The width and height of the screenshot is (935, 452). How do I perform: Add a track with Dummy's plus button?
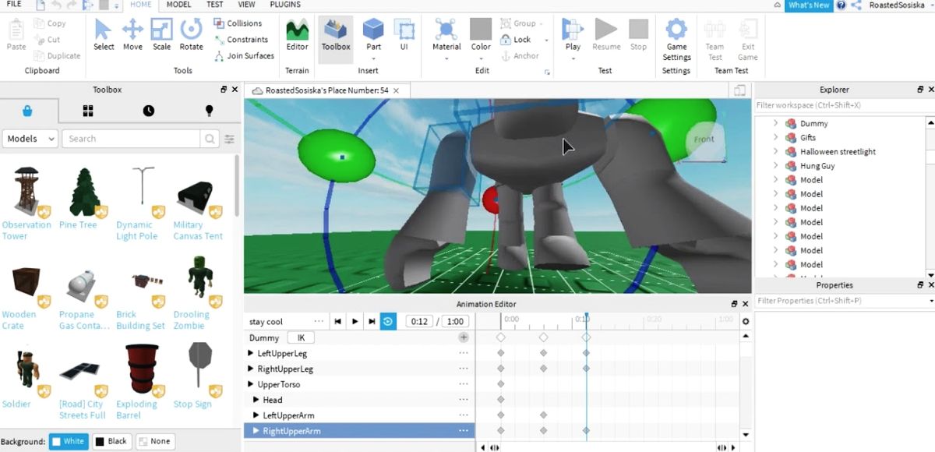point(464,337)
